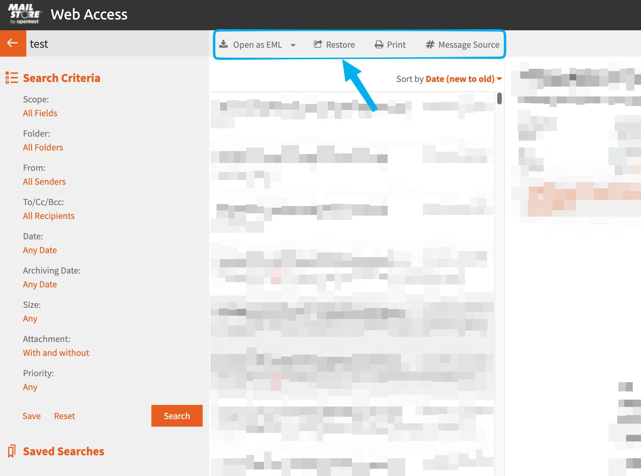Open the Saved Searches section
This screenshot has width=641, height=476.
pyautogui.click(x=64, y=451)
